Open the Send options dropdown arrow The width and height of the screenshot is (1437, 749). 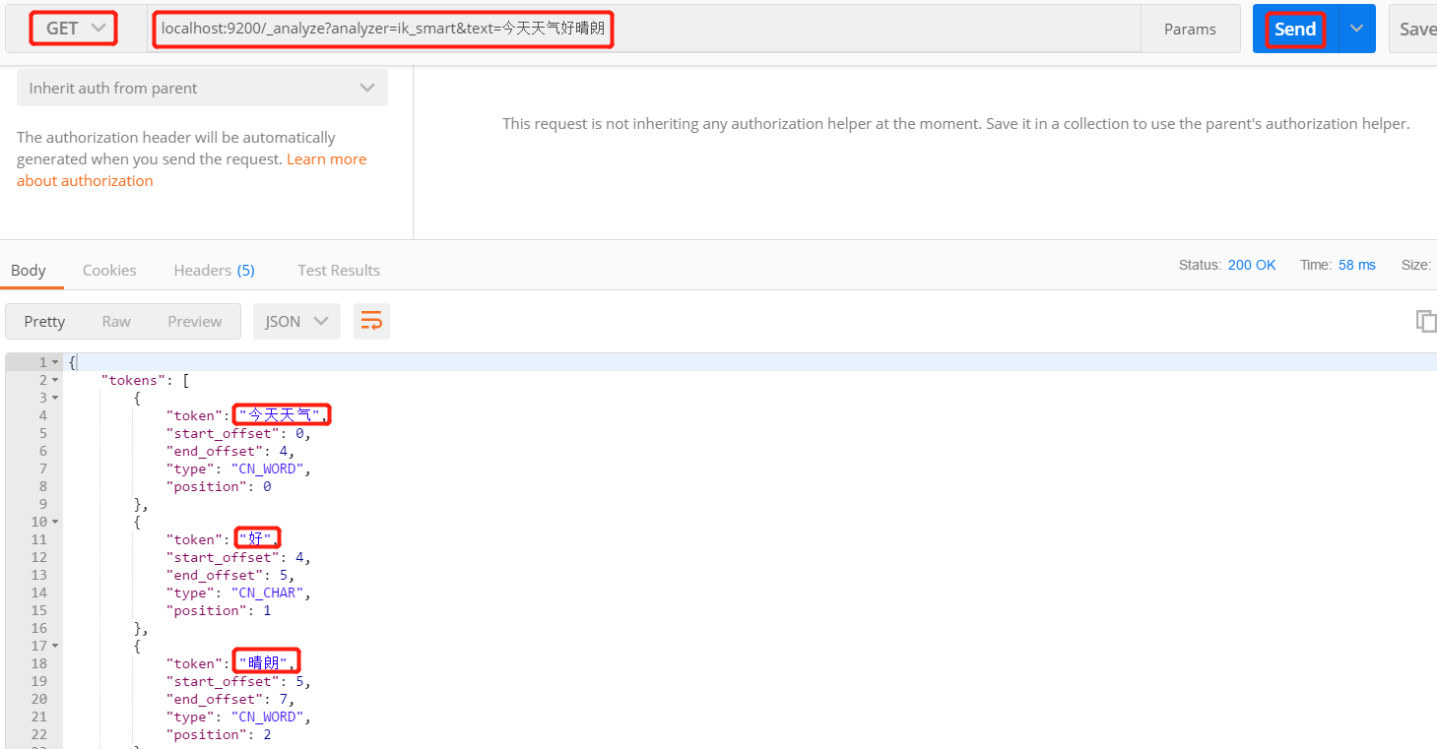(x=1357, y=29)
